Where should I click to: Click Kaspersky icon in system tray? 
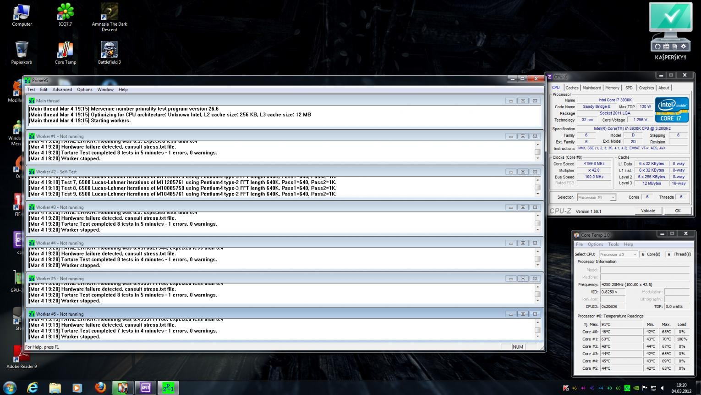click(x=566, y=388)
